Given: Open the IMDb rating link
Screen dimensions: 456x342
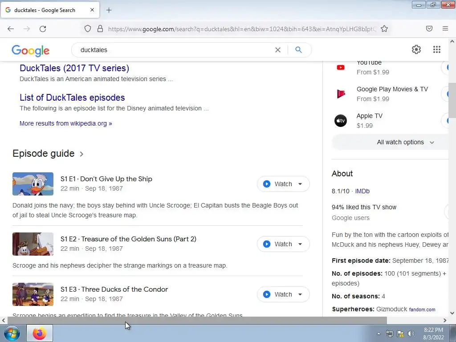Looking at the screenshot, I should pos(362,191).
